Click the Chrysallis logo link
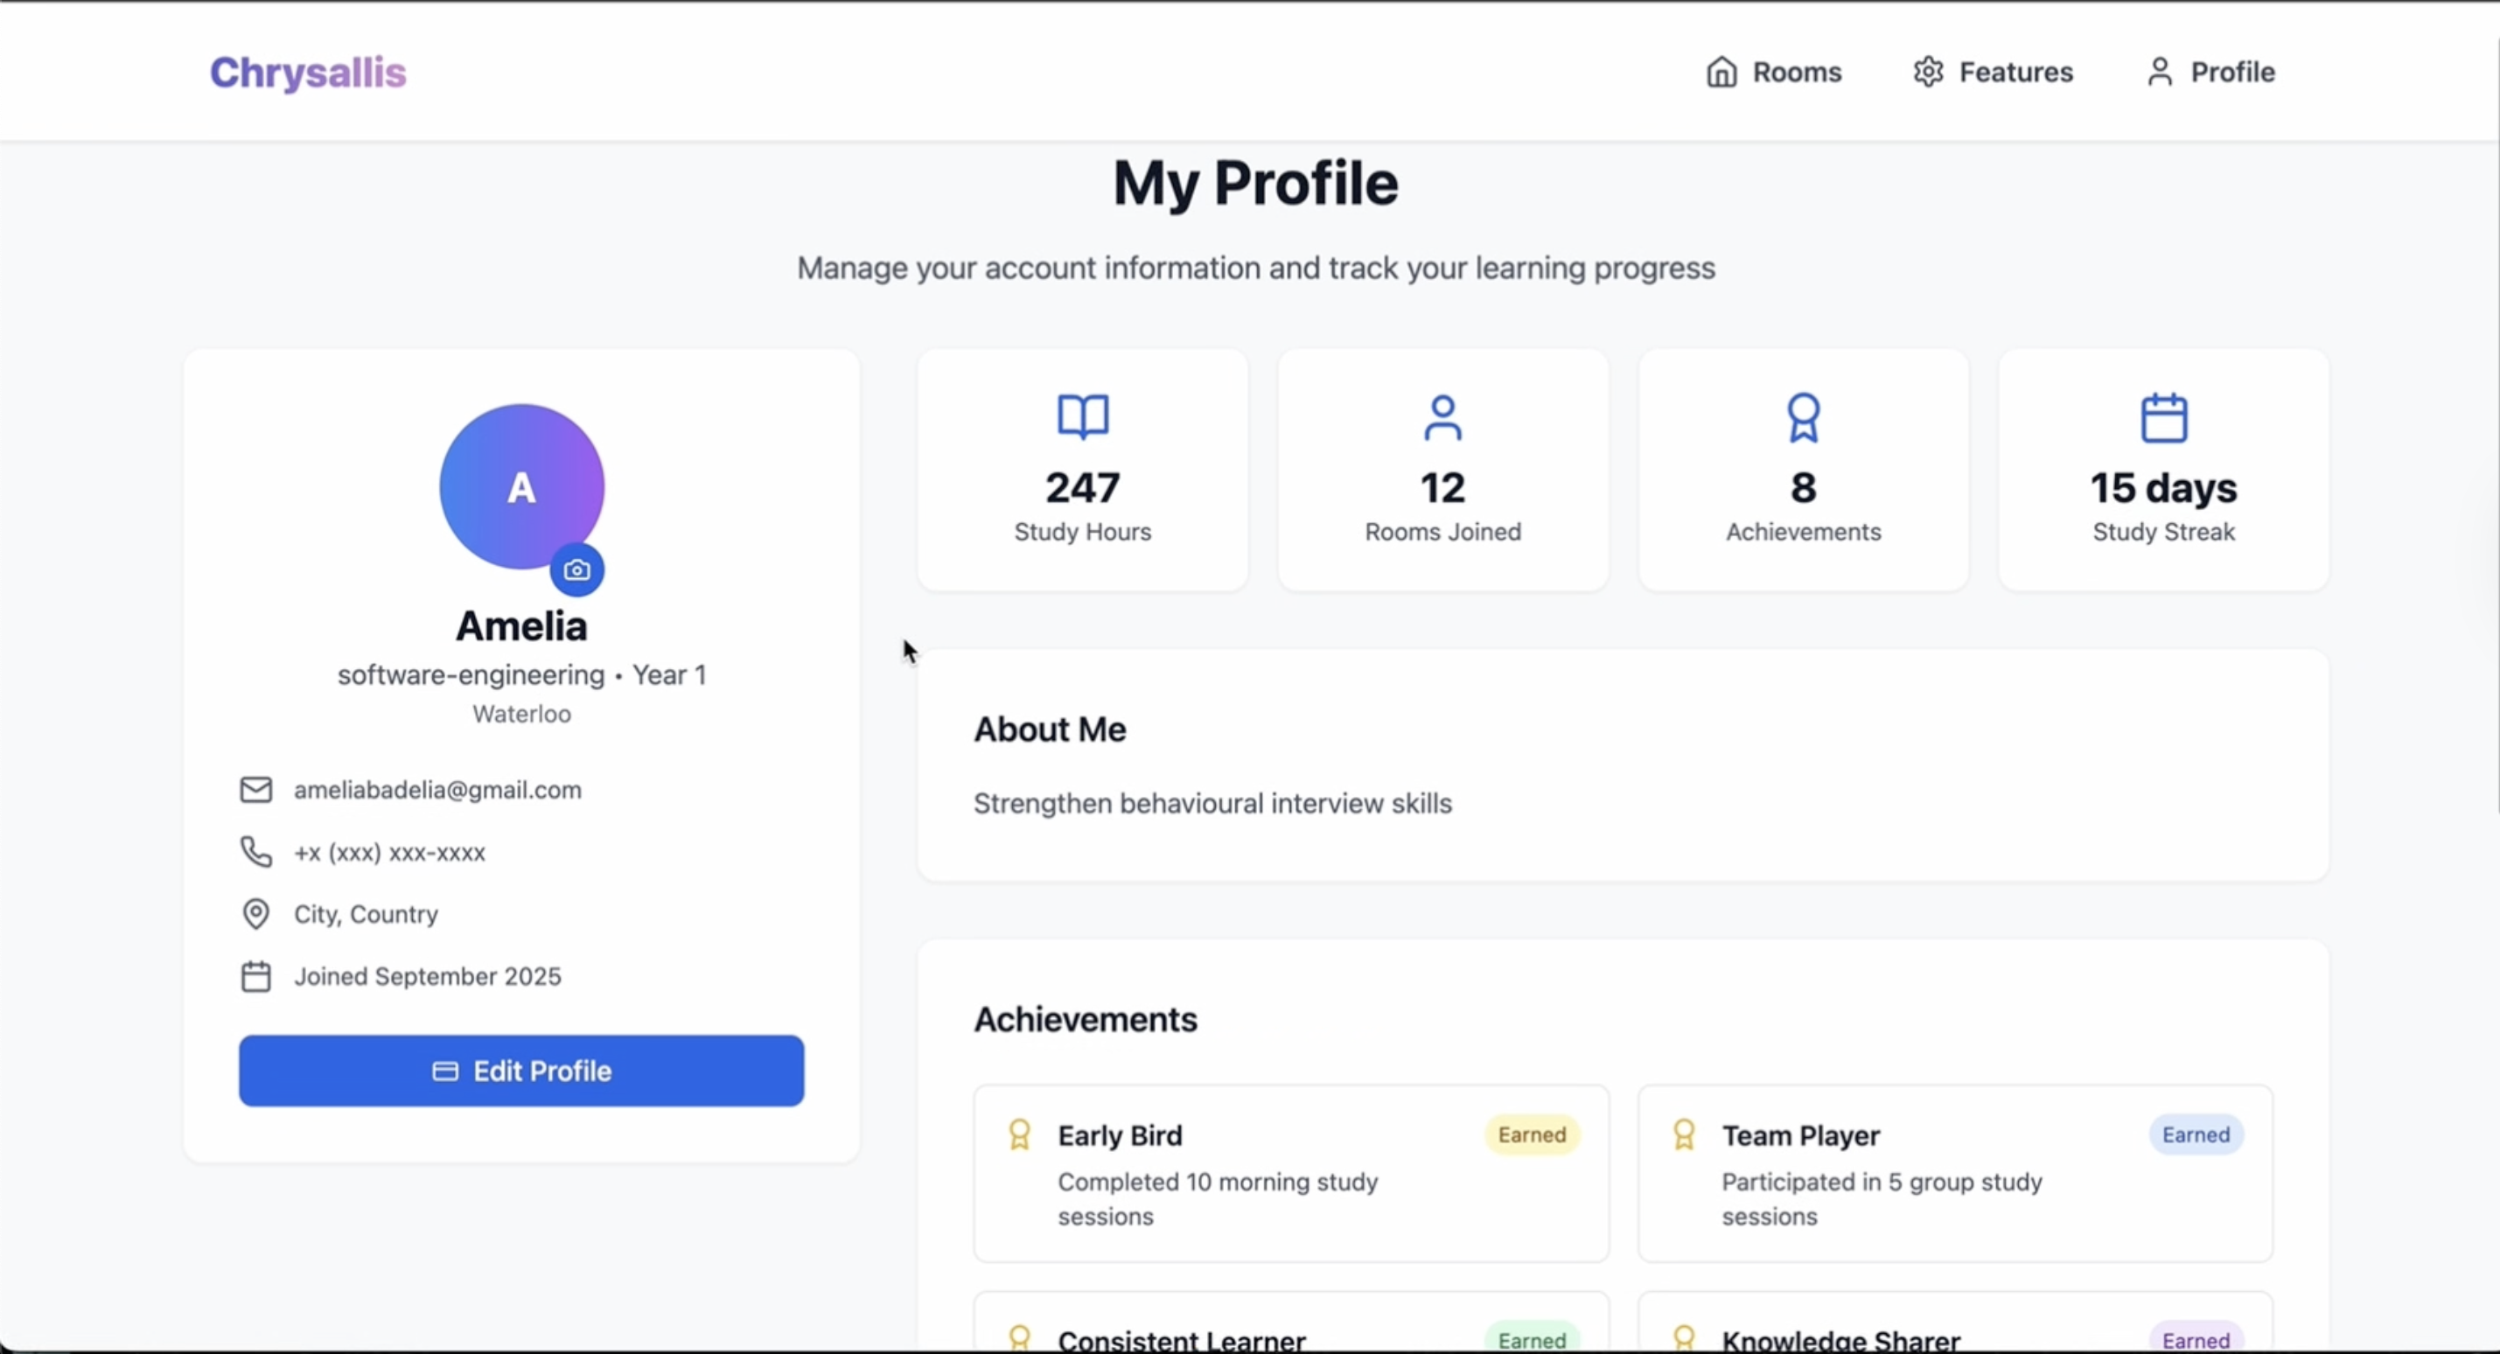This screenshot has width=2500, height=1354. tap(308, 73)
